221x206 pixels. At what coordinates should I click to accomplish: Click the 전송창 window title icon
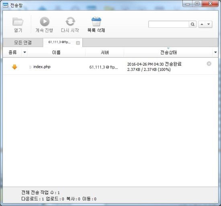point(6,5)
